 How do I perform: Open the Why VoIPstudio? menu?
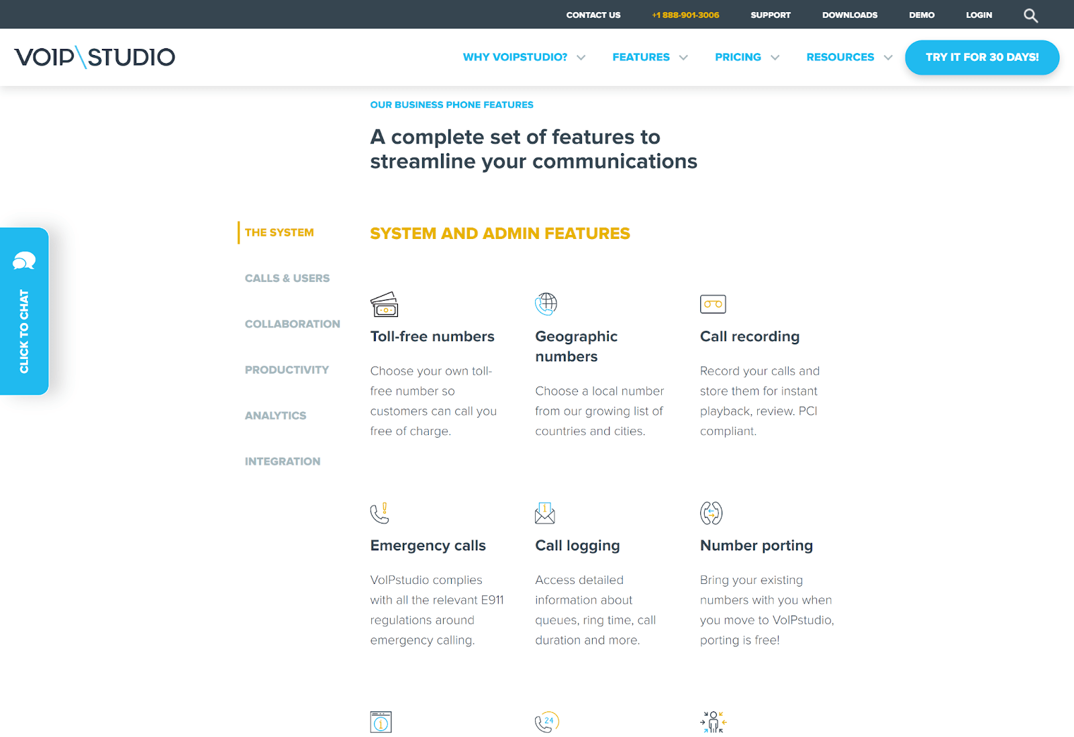coord(515,57)
